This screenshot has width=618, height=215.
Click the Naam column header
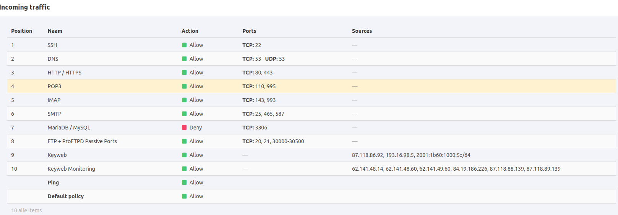(55, 31)
